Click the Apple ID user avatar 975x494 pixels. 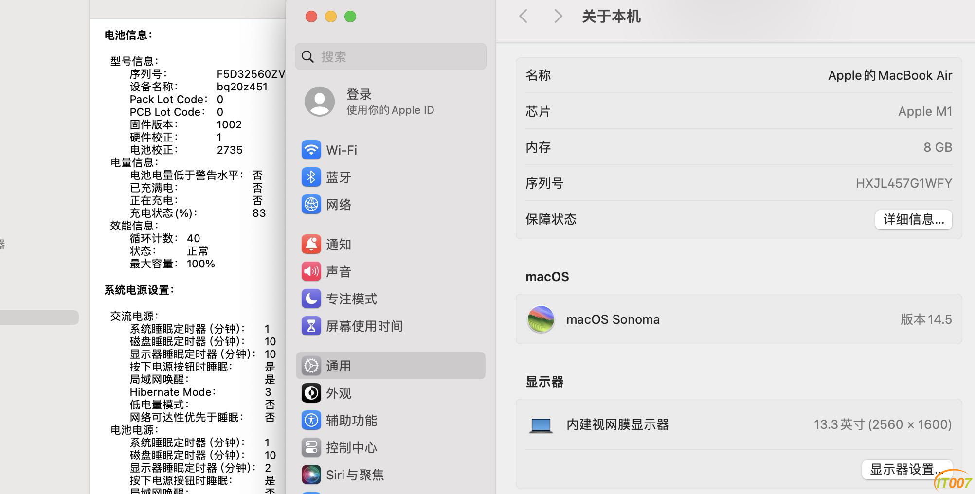pos(320,102)
